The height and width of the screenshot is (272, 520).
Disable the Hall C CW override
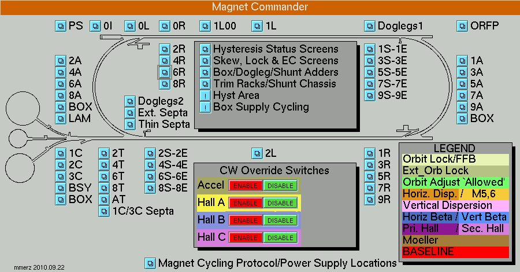[280, 238]
